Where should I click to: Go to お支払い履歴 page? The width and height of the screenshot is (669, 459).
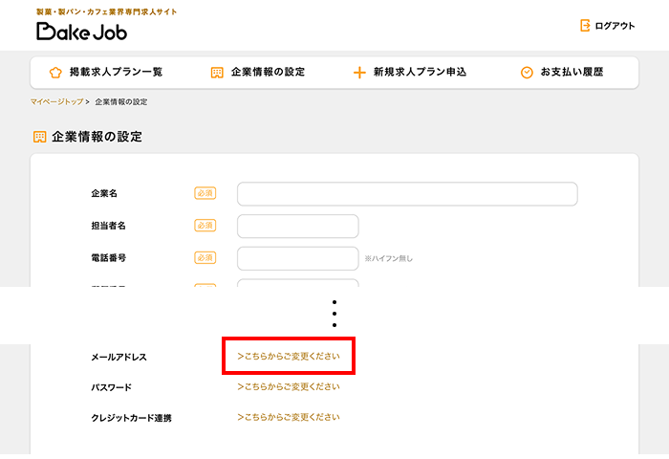coord(572,73)
